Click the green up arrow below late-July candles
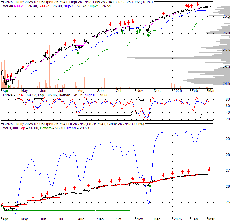This screenshot has height=221, width=231. click(78, 53)
